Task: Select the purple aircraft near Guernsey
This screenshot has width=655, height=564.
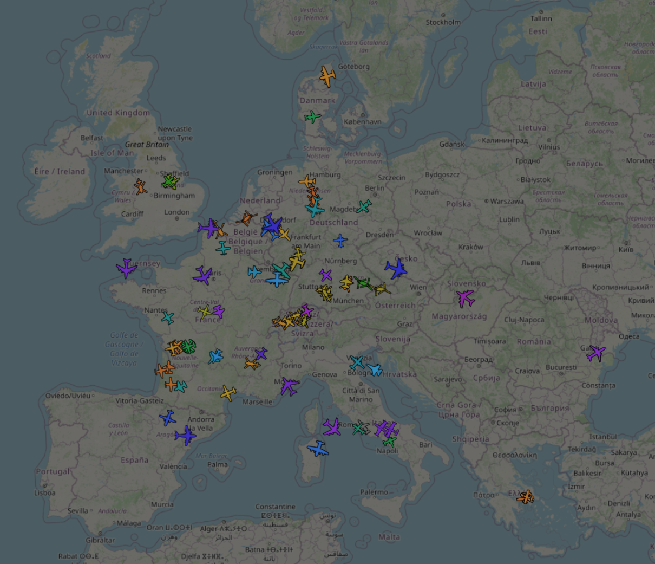Action: point(126,268)
